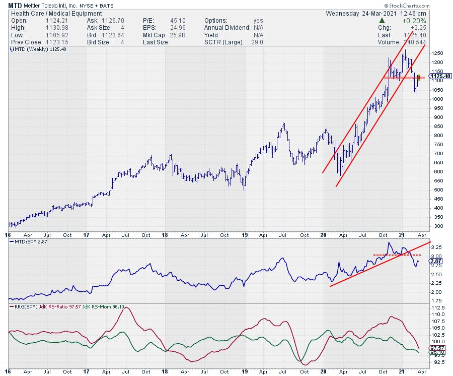Click the MTD (Weekly) legend marker
Screen dimensions: 453x376
[11, 49]
